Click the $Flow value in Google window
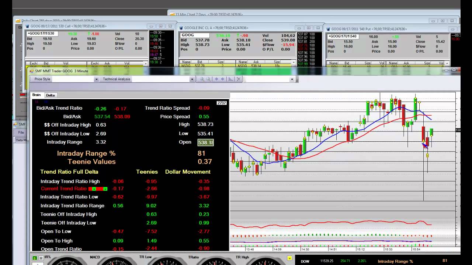 pyautogui.click(x=288, y=45)
